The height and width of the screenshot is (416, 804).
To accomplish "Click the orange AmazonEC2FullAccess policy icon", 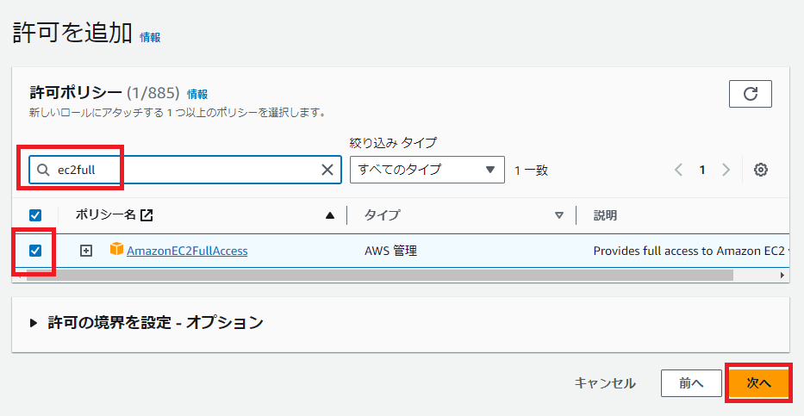I will pos(116,250).
